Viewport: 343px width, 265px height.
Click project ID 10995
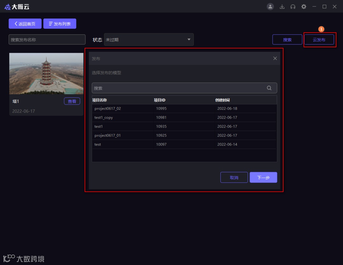(161, 109)
